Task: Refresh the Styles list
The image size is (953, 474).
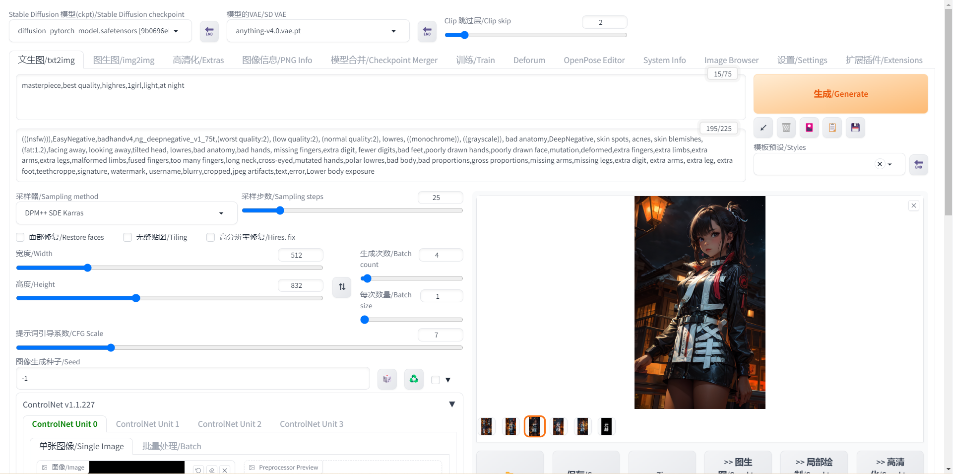Action: coord(919,164)
